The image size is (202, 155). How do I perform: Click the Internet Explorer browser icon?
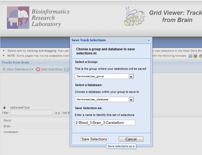[x=190, y=56]
